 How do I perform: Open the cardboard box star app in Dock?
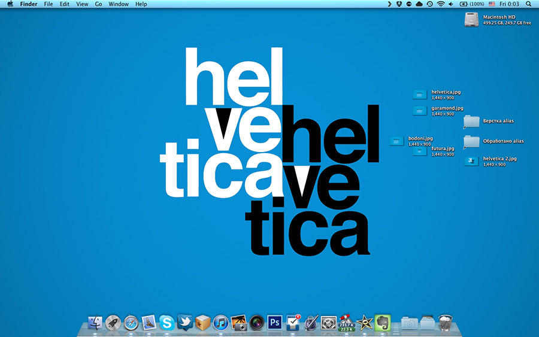click(x=203, y=323)
